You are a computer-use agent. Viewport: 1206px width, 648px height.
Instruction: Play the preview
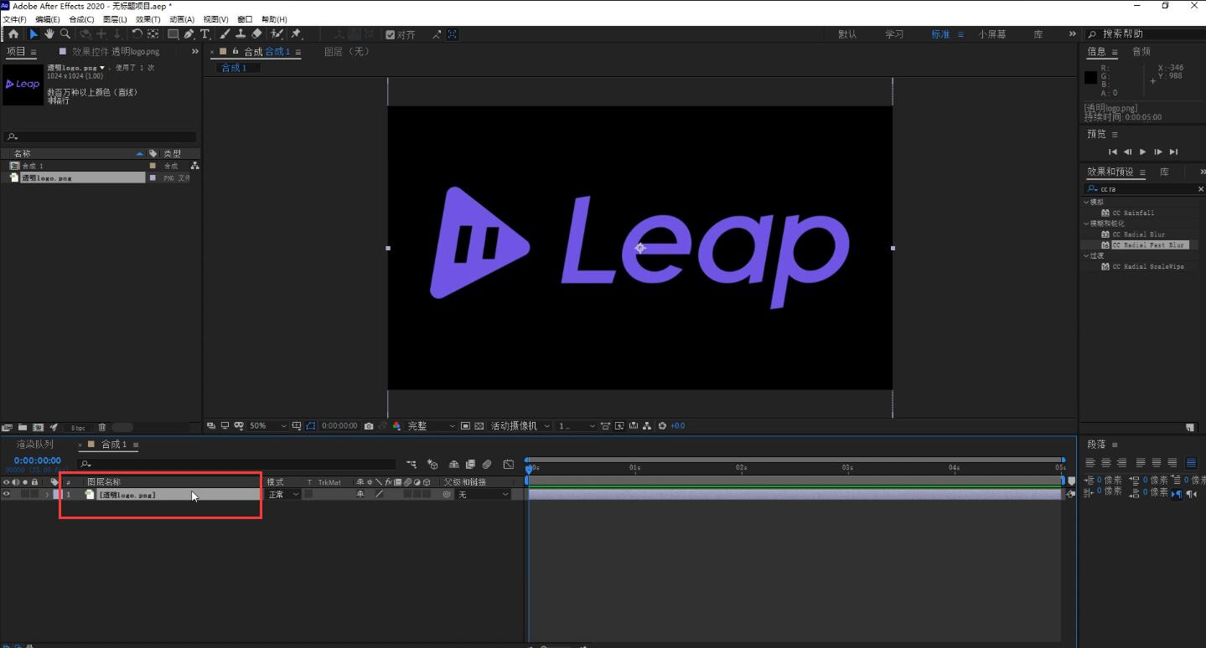click(1142, 152)
